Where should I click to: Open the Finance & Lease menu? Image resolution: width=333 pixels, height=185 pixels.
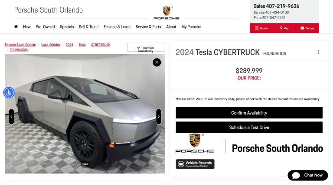pos(117,27)
